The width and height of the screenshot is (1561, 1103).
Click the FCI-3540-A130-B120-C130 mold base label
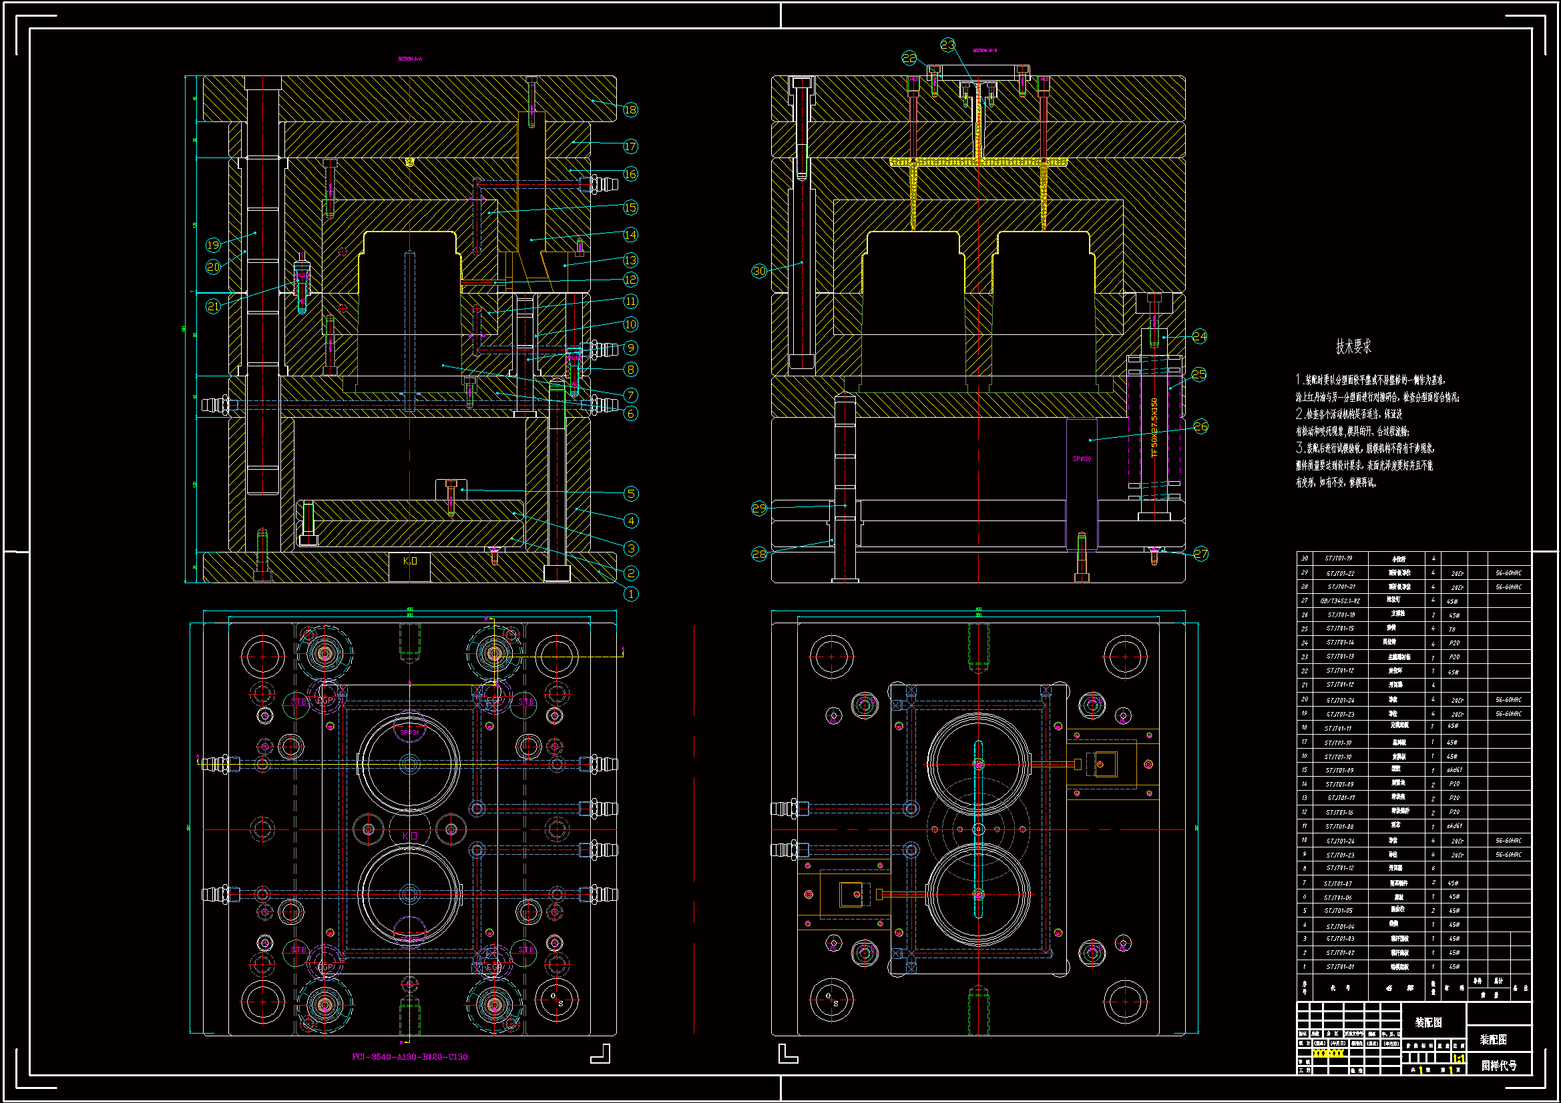(x=409, y=1057)
